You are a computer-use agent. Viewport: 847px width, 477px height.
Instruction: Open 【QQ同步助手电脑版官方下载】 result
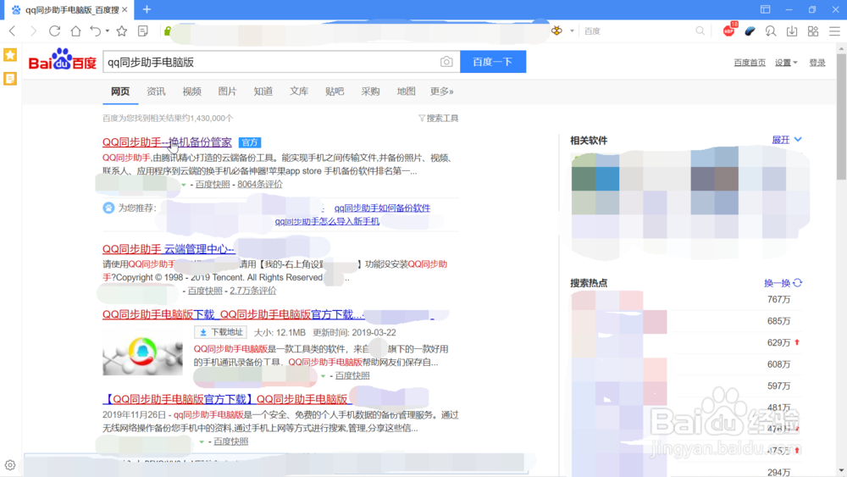(x=227, y=399)
